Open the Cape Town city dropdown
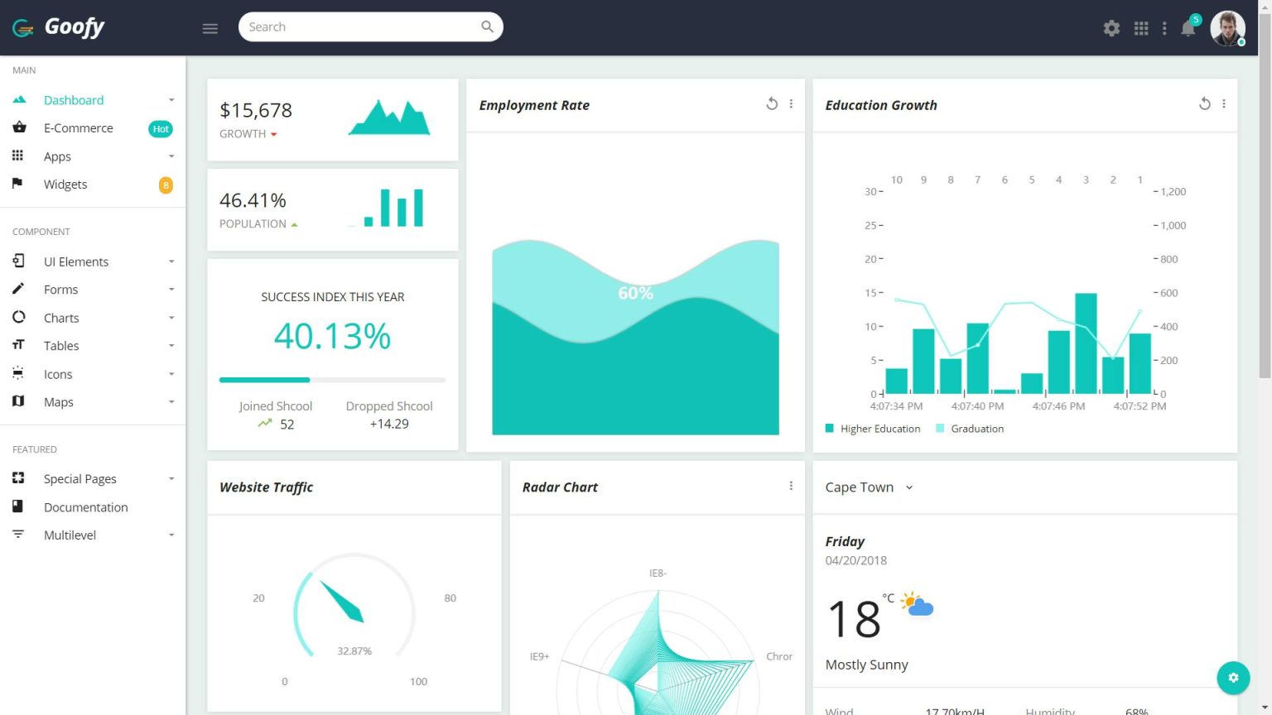Viewport: 1272px width, 715px height. [867, 487]
